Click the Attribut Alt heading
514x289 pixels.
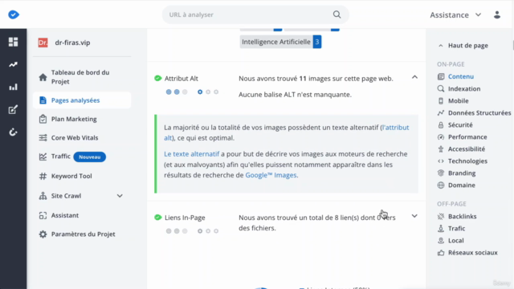[x=182, y=79]
